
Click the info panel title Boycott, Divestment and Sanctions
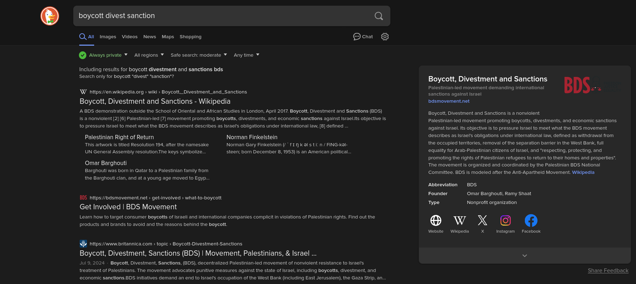pos(488,79)
